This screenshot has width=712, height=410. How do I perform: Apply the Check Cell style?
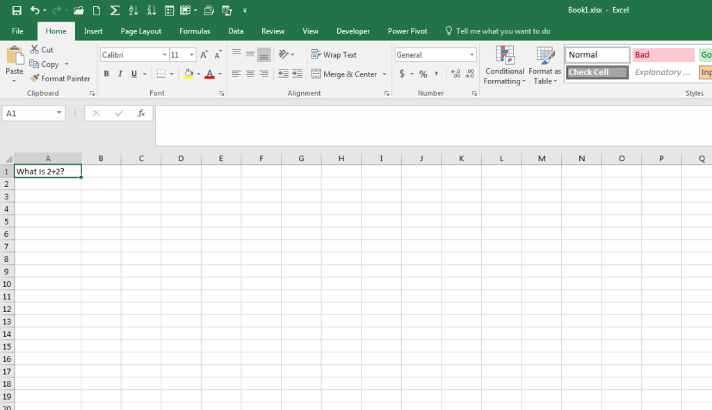click(x=597, y=72)
